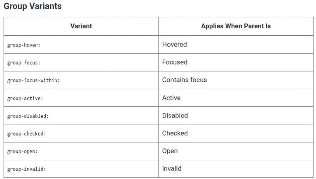Select the Applies When Parent Is header
The width and height of the screenshot is (316, 179).
[236, 26]
